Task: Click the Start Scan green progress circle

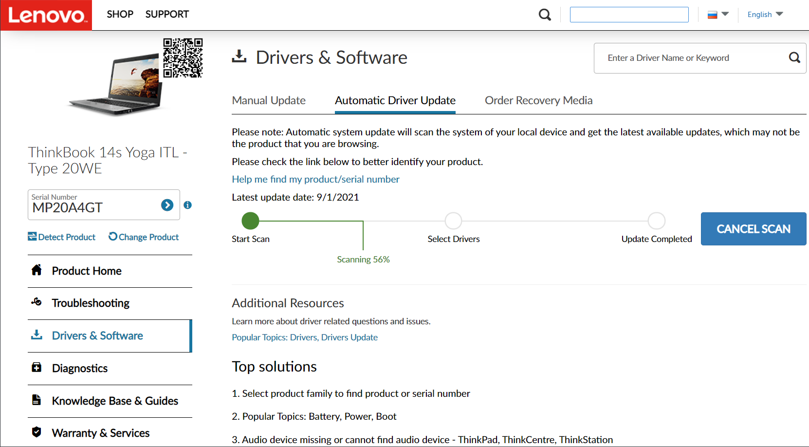Action: (x=250, y=221)
